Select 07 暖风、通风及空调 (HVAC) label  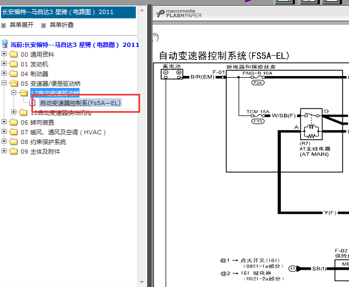coord(63,132)
